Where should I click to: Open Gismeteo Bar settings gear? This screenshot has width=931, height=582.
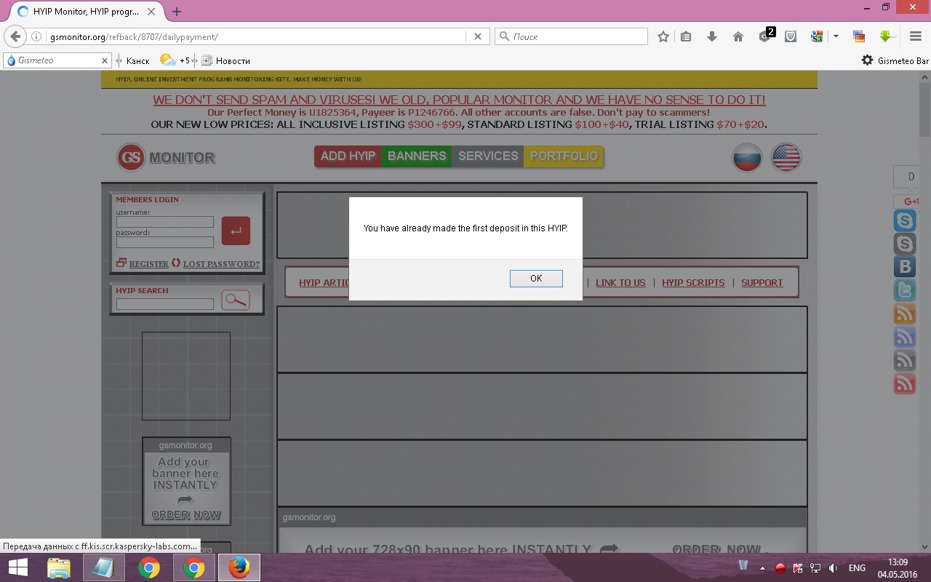coord(867,60)
